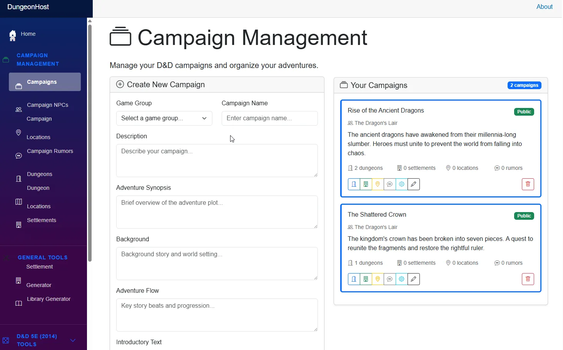Image resolution: width=563 pixels, height=350 pixels.
Task: Open Campaign Rumors sidebar item
Action: pos(50,151)
